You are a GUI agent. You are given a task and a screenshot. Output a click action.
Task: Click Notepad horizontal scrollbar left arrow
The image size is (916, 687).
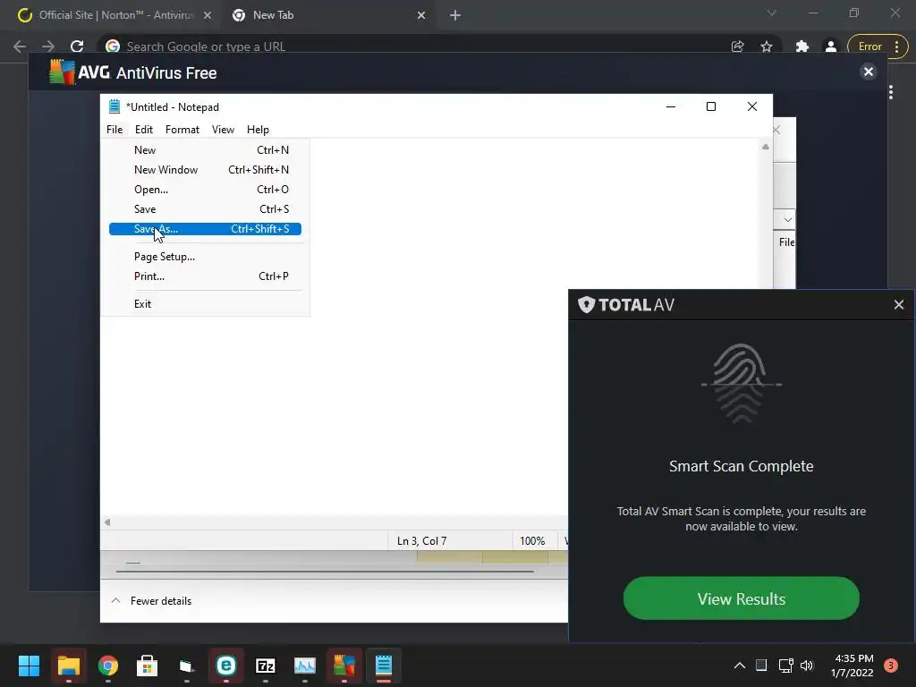pyautogui.click(x=107, y=522)
